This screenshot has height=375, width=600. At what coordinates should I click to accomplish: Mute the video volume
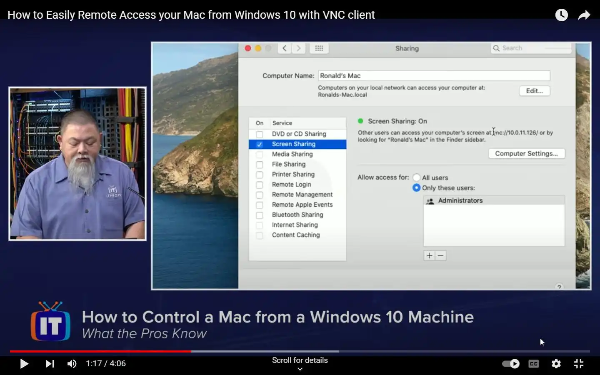(x=72, y=364)
